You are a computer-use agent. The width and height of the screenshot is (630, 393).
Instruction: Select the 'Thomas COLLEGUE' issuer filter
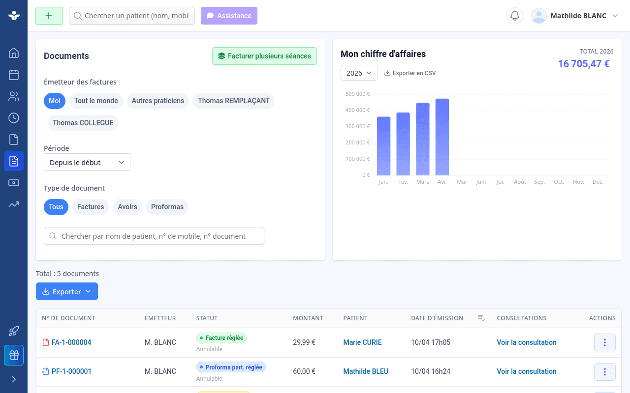[83, 123]
